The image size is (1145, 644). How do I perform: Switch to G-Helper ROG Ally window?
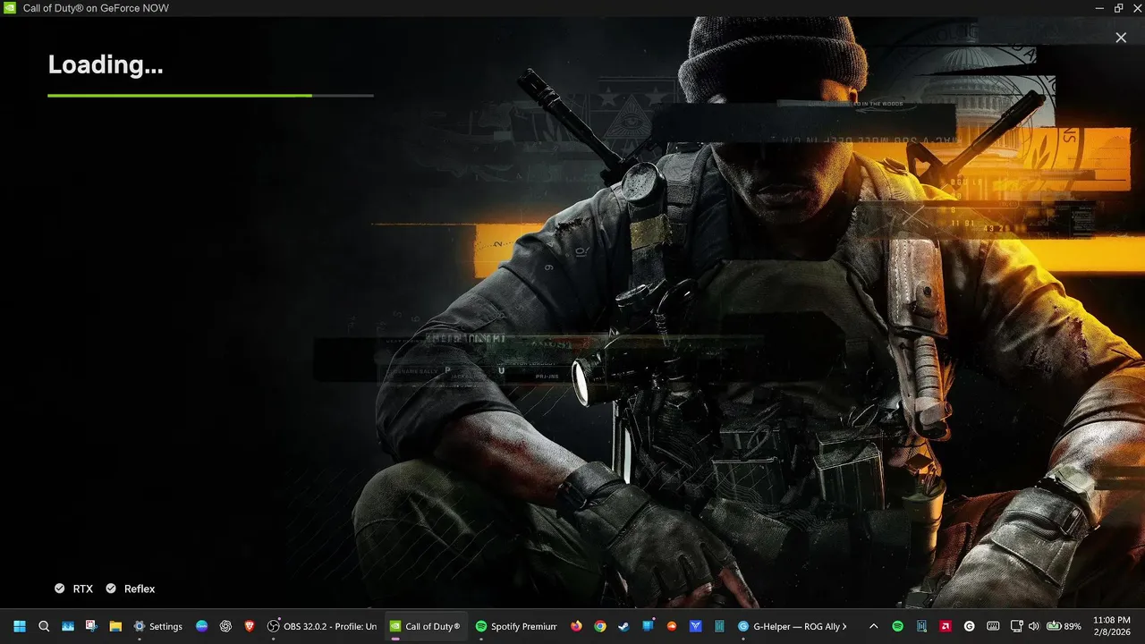click(x=793, y=626)
